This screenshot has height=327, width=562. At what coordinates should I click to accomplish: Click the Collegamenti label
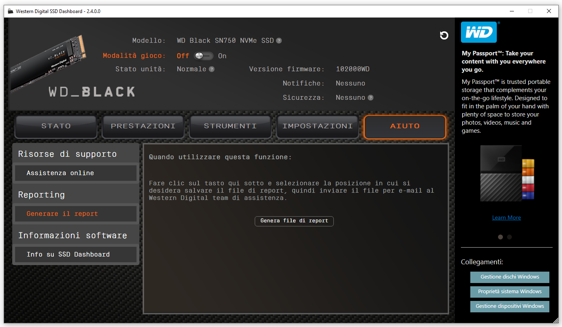click(x=482, y=262)
